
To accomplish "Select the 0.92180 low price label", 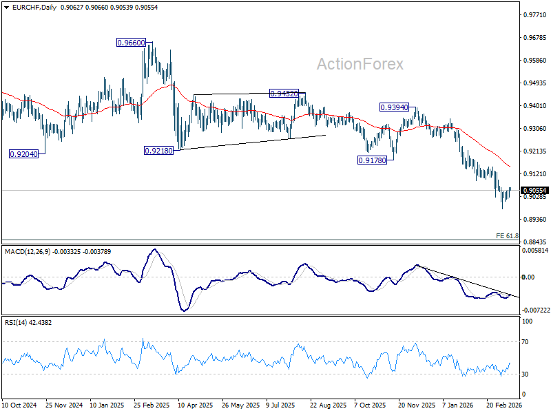I will point(159,151).
